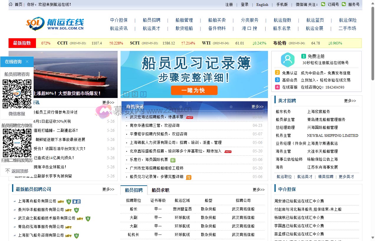Click the 一睹为快 banner button
Screen dimensions: 375x241
(x=194, y=91)
